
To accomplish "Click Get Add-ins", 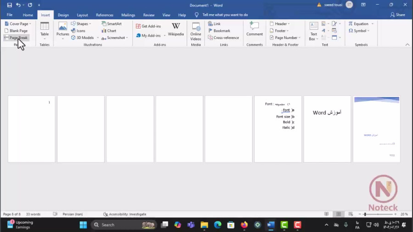I will 148,26.
